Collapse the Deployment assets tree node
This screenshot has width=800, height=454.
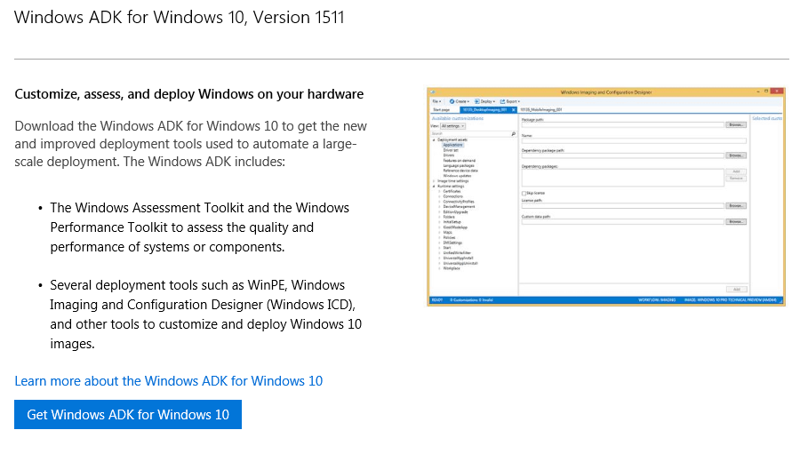pyautogui.click(x=434, y=139)
